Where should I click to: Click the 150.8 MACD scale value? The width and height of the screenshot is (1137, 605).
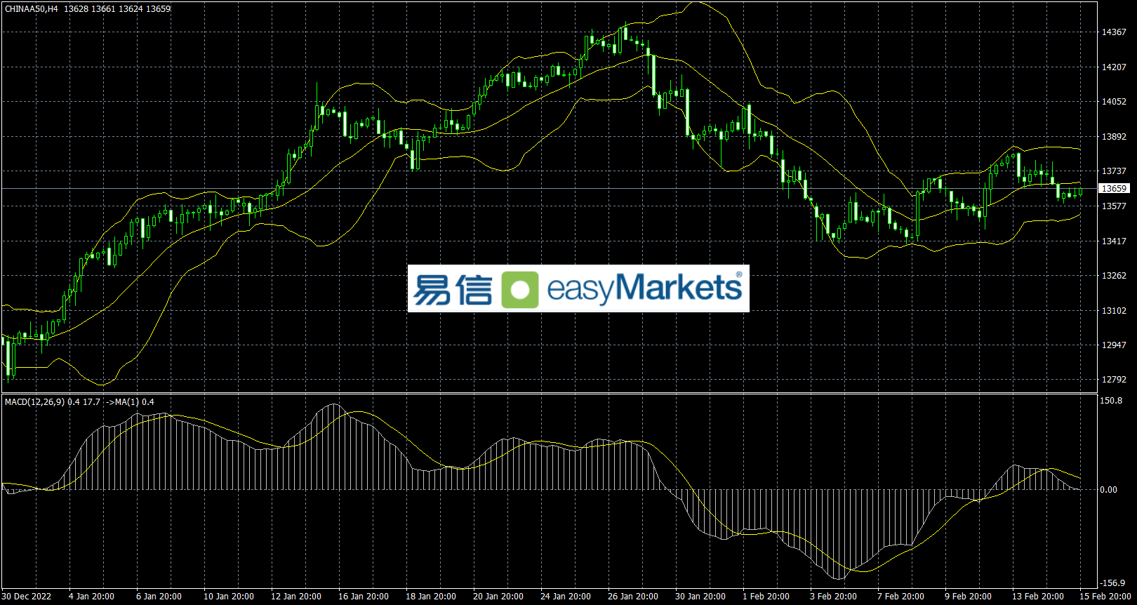(x=1111, y=401)
